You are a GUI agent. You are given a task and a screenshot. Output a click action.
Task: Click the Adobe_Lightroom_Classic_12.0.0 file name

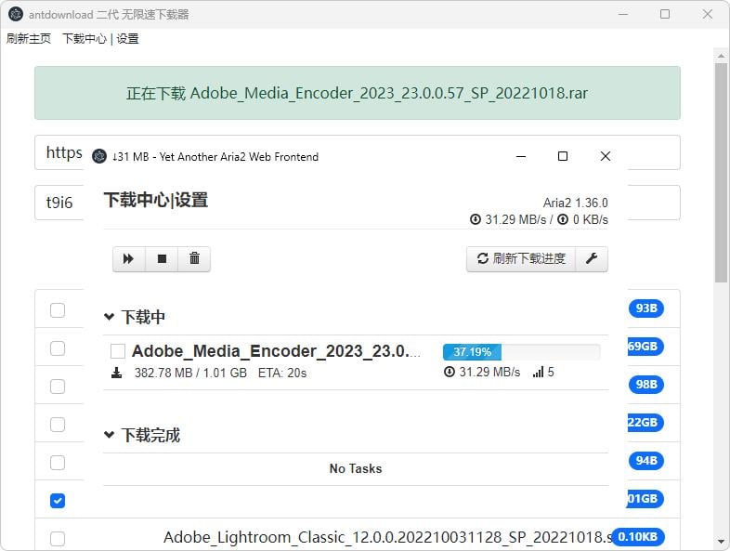click(x=387, y=537)
